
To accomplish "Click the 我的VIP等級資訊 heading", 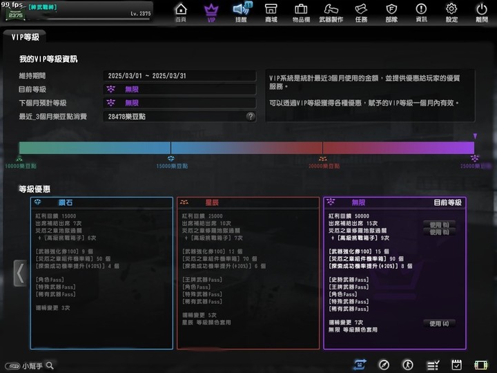I will click(48, 59).
